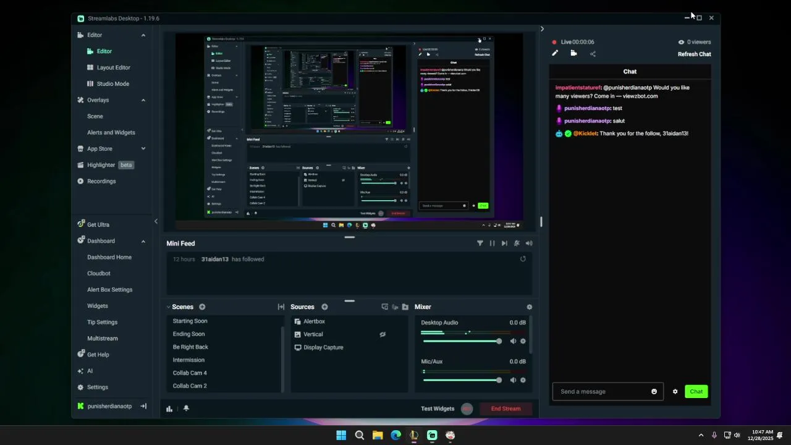791x445 pixels.
Task: Toggle the recording button beside End Stream
Action: (467, 409)
